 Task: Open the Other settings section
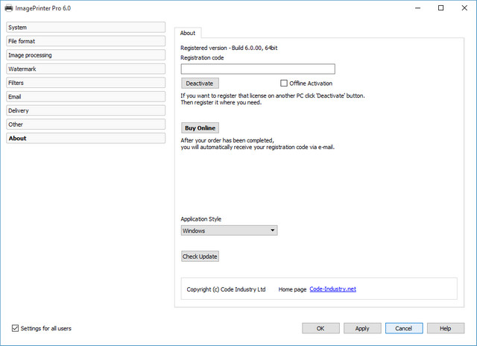point(85,125)
